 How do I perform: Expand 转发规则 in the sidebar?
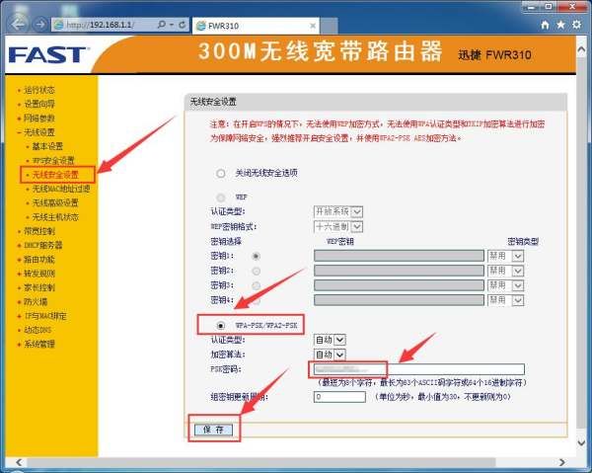[x=39, y=274]
